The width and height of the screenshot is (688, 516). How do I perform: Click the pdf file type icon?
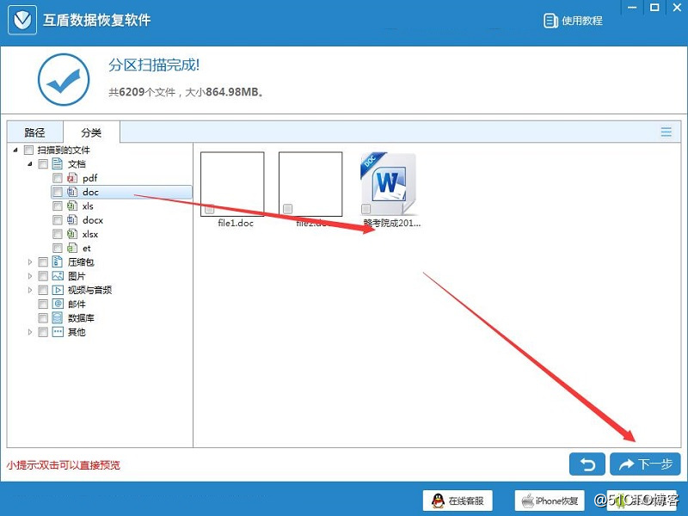[72, 178]
